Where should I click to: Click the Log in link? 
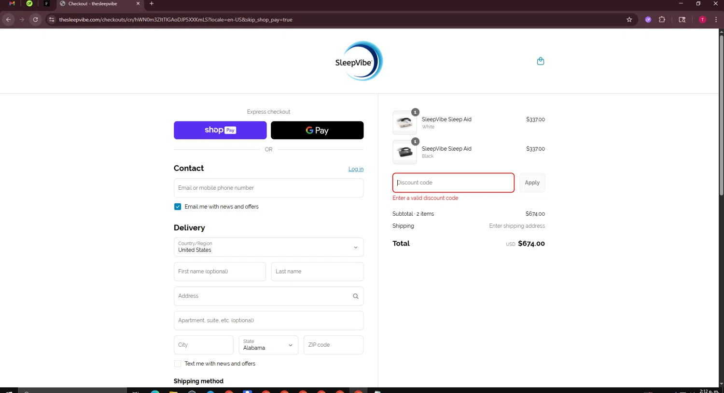[x=356, y=169]
